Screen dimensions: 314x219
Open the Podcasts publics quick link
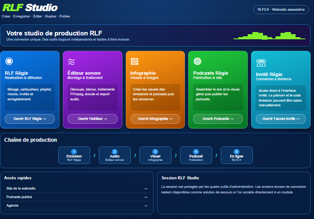coord(77,197)
